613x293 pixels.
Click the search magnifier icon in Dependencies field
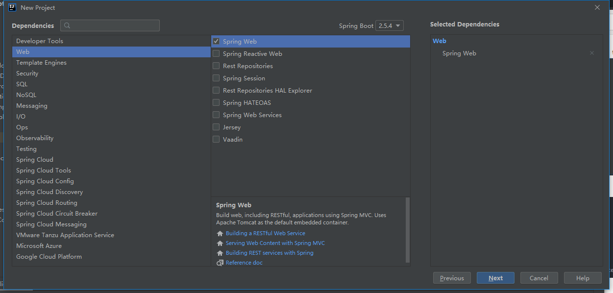coord(68,25)
